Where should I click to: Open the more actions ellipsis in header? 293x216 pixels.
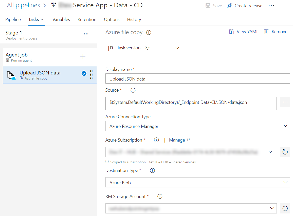coord(271,6)
